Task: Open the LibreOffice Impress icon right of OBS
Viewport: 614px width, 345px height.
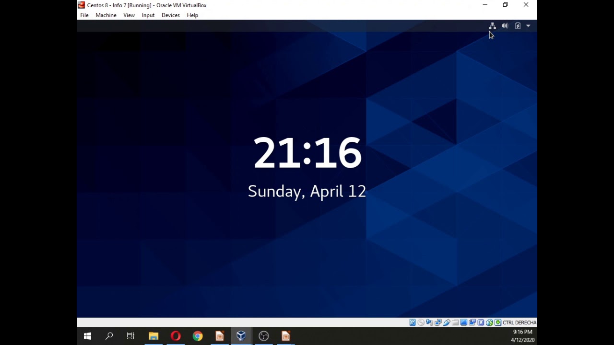Action: coord(285,336)
